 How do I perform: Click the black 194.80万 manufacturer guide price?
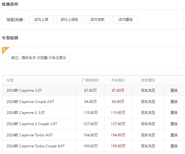pos(90,135)
